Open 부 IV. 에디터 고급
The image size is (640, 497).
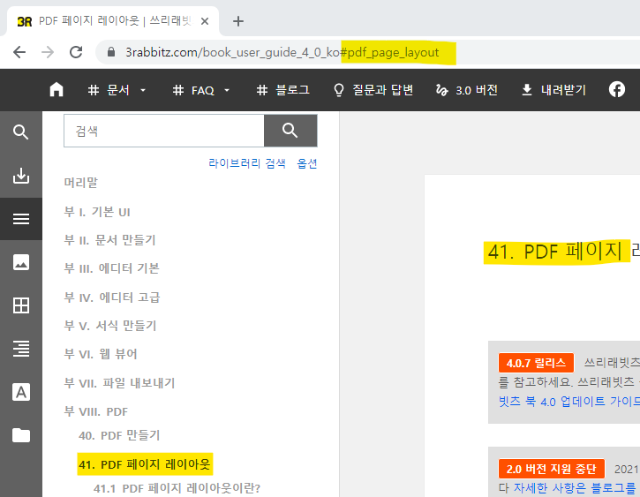pos(112,297)
